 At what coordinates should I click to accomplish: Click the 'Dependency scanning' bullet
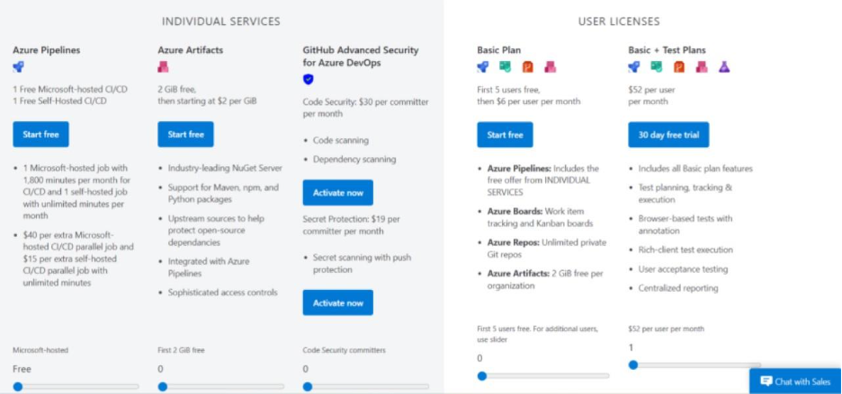354,159
